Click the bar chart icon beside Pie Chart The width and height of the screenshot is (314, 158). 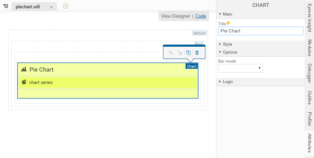coord(24,69)
